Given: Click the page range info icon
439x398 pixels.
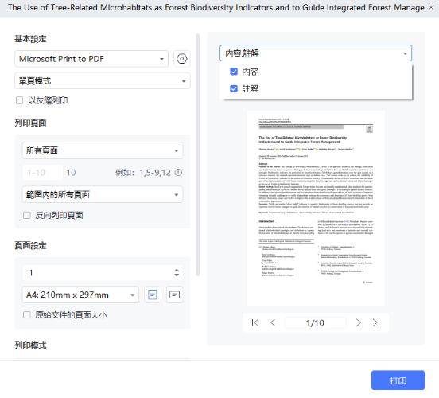Looking at the screenshot, I should (x=178, y=173).
